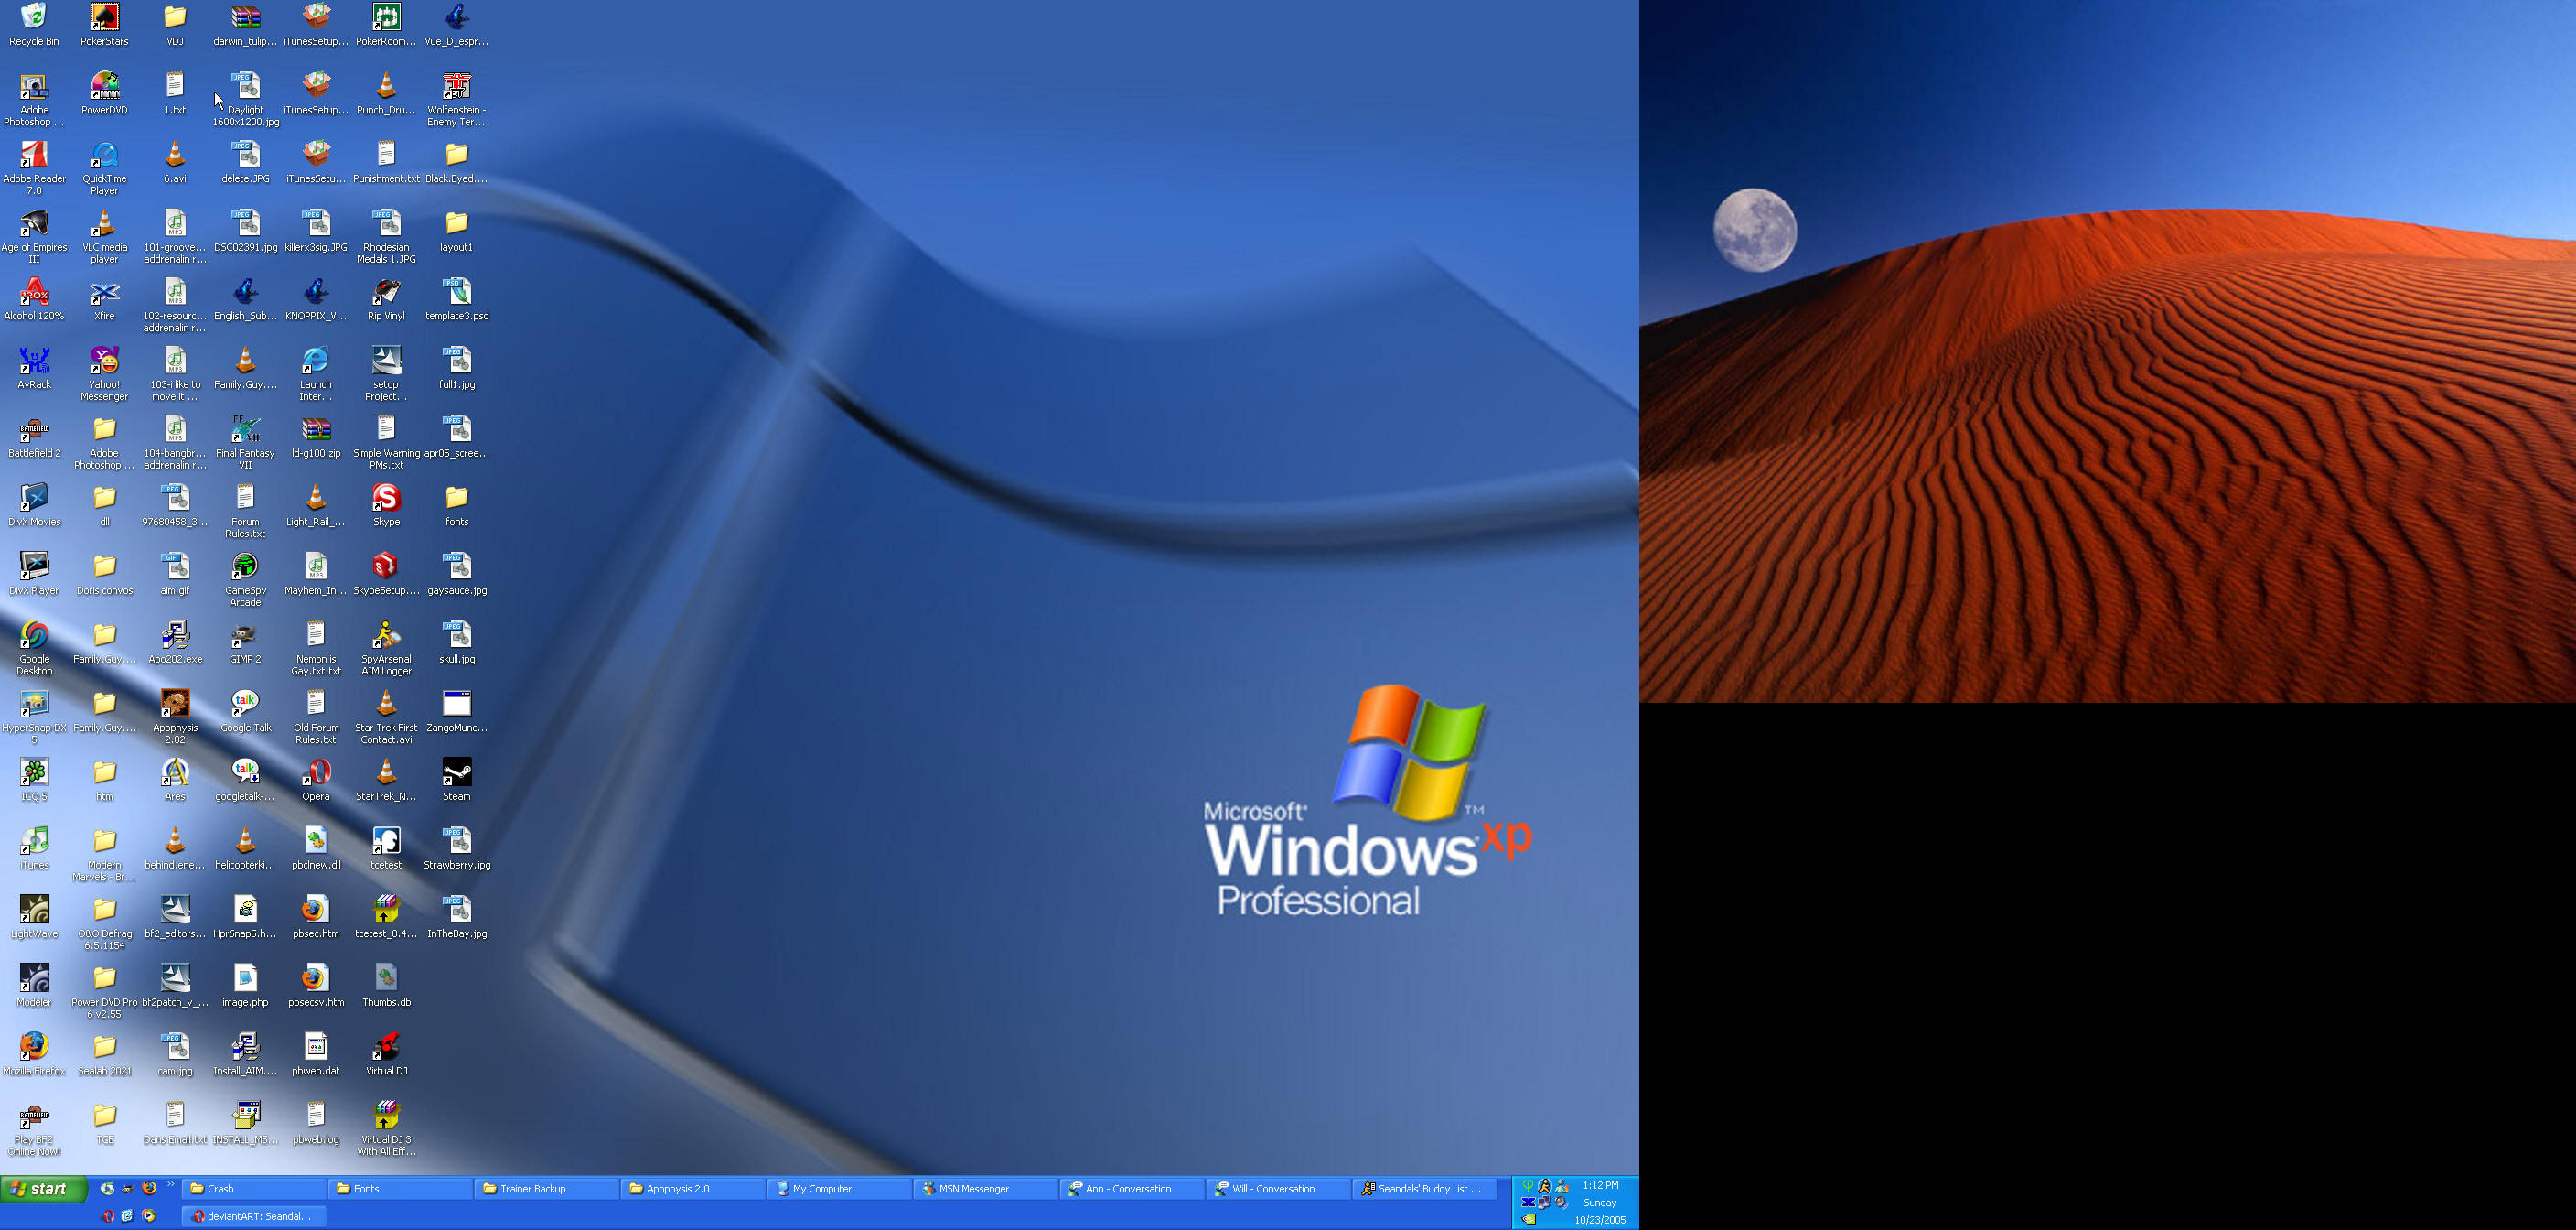
Task: Open LightWave desktop shortcut
Action: coord(34,917)
